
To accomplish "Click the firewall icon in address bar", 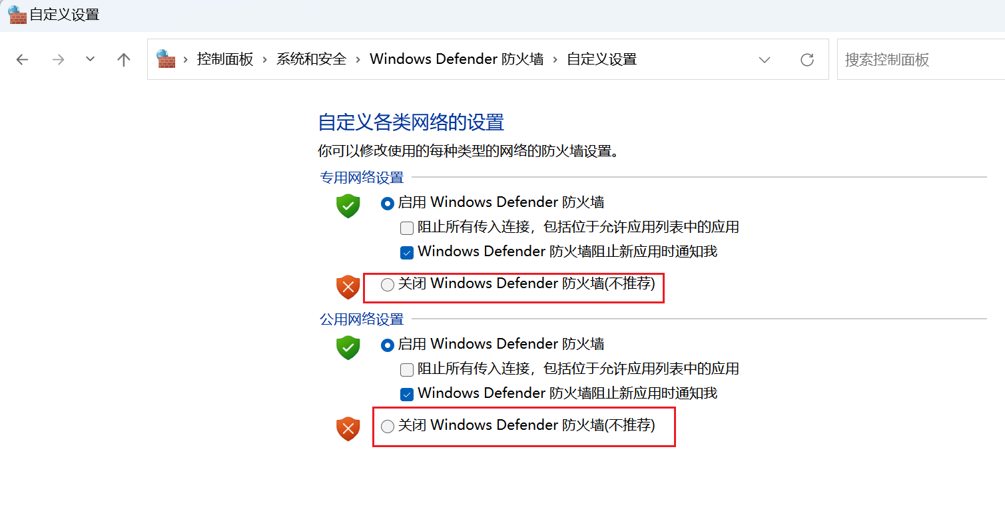I will coord(166,59).
